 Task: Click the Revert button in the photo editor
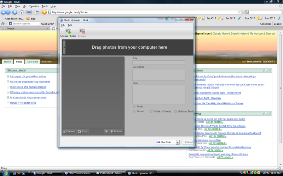click(69, 131)
